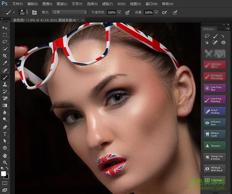Select the Pen tool
The height and width of the screenshot is (194, 232).
tap(5, 127)
